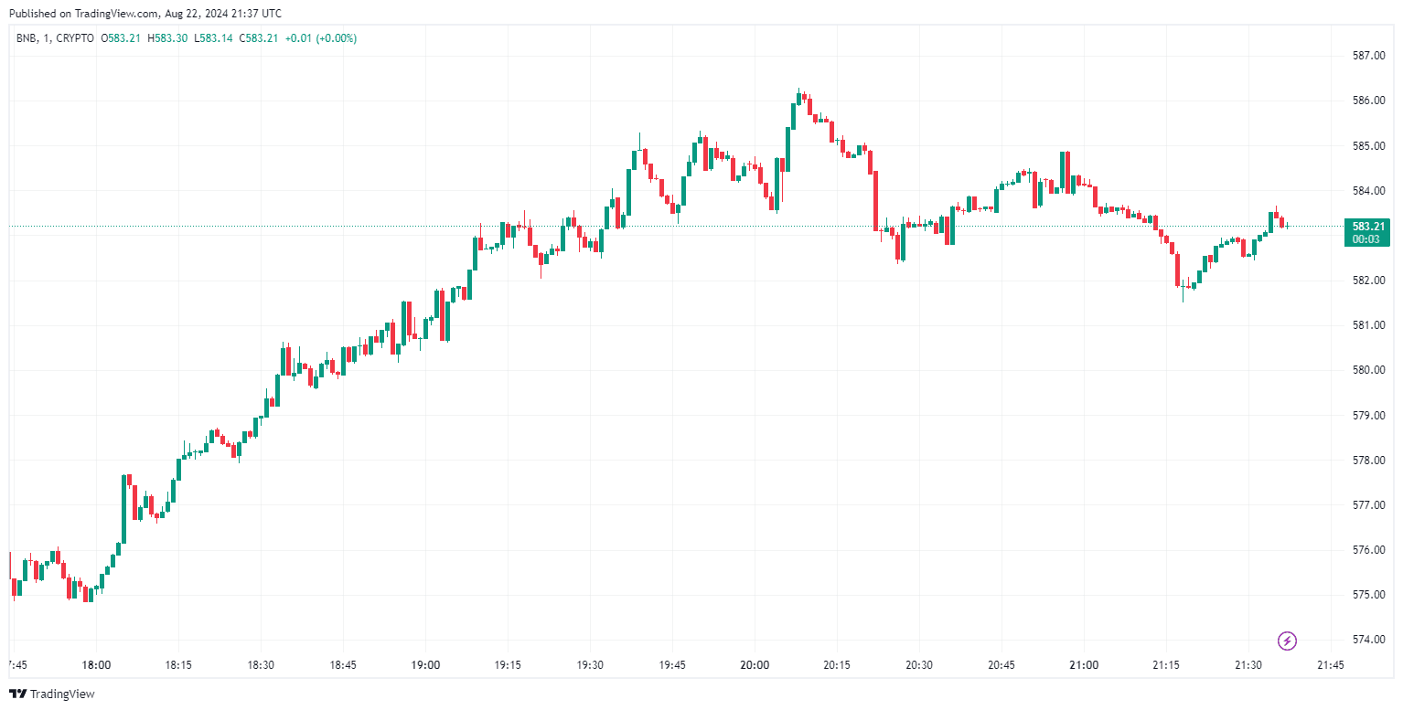
Task: Click the 18:45 time axis label
Action: coord(344,665)
